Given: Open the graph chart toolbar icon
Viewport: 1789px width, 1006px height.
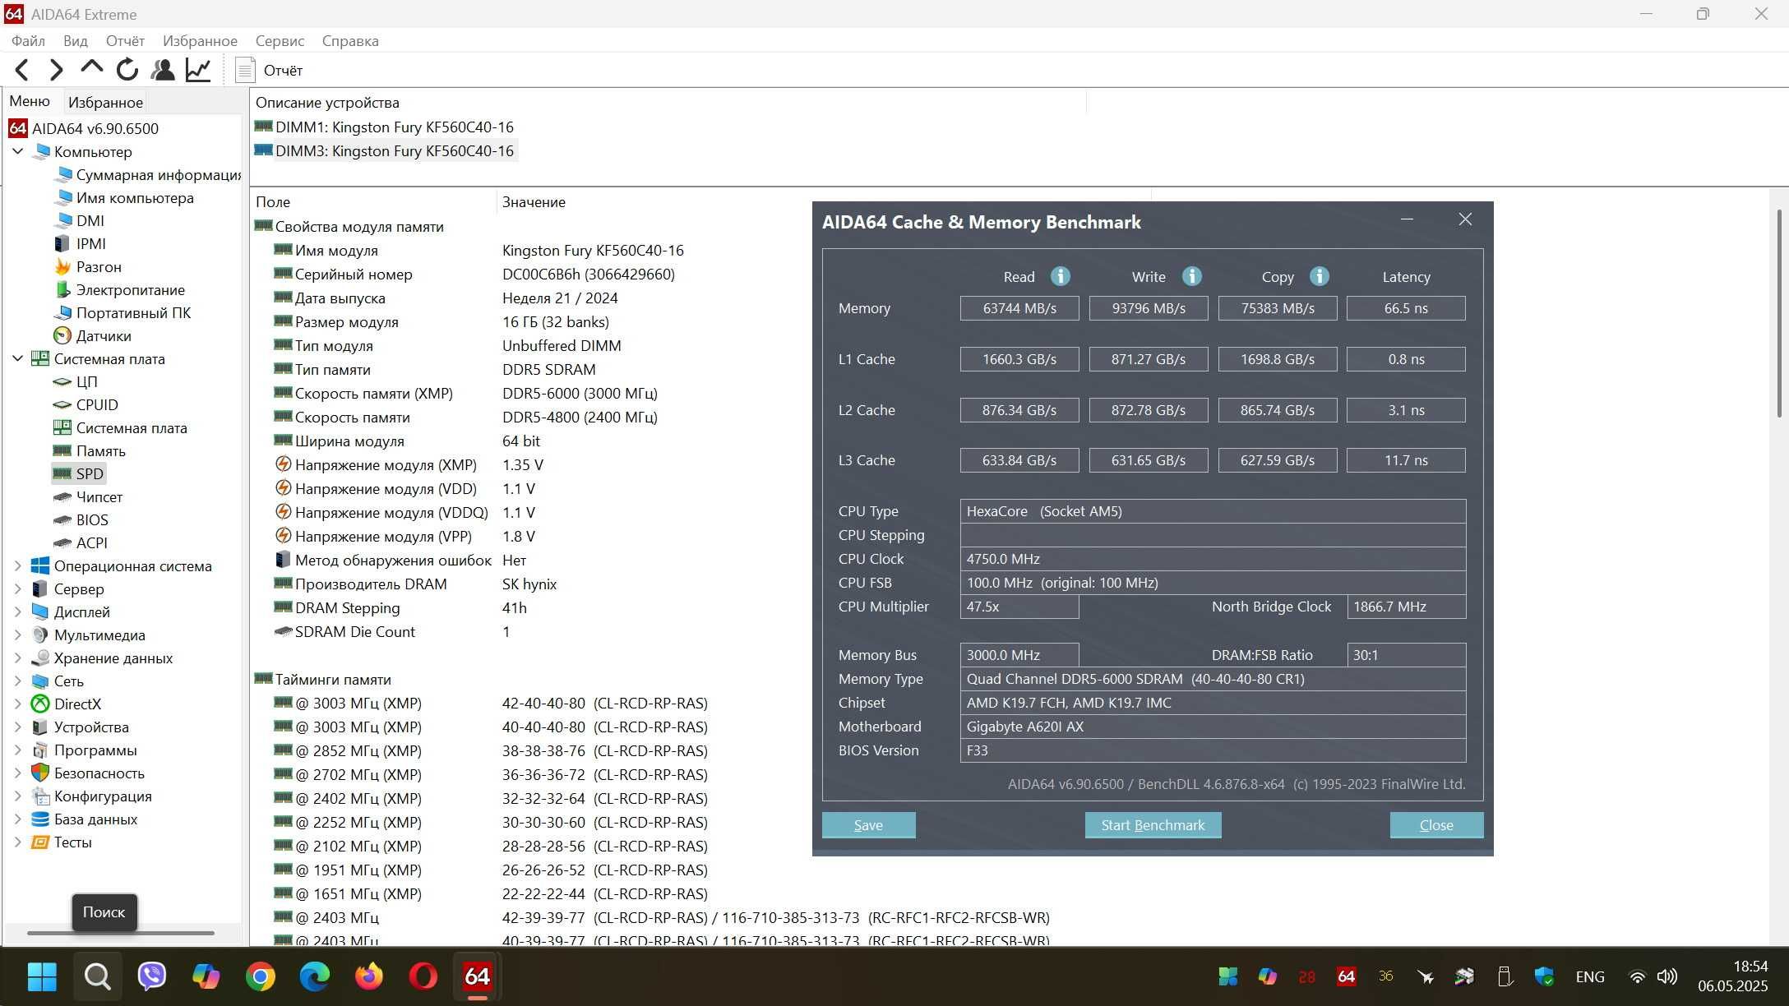Looking at the screenshot, I should pyautogui.click(x=198, y=70).
